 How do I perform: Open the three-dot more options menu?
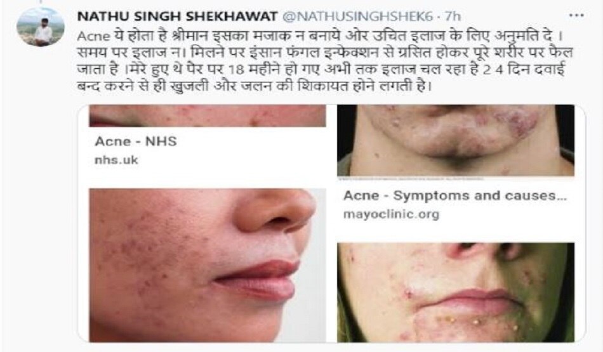tap(576, 16)
